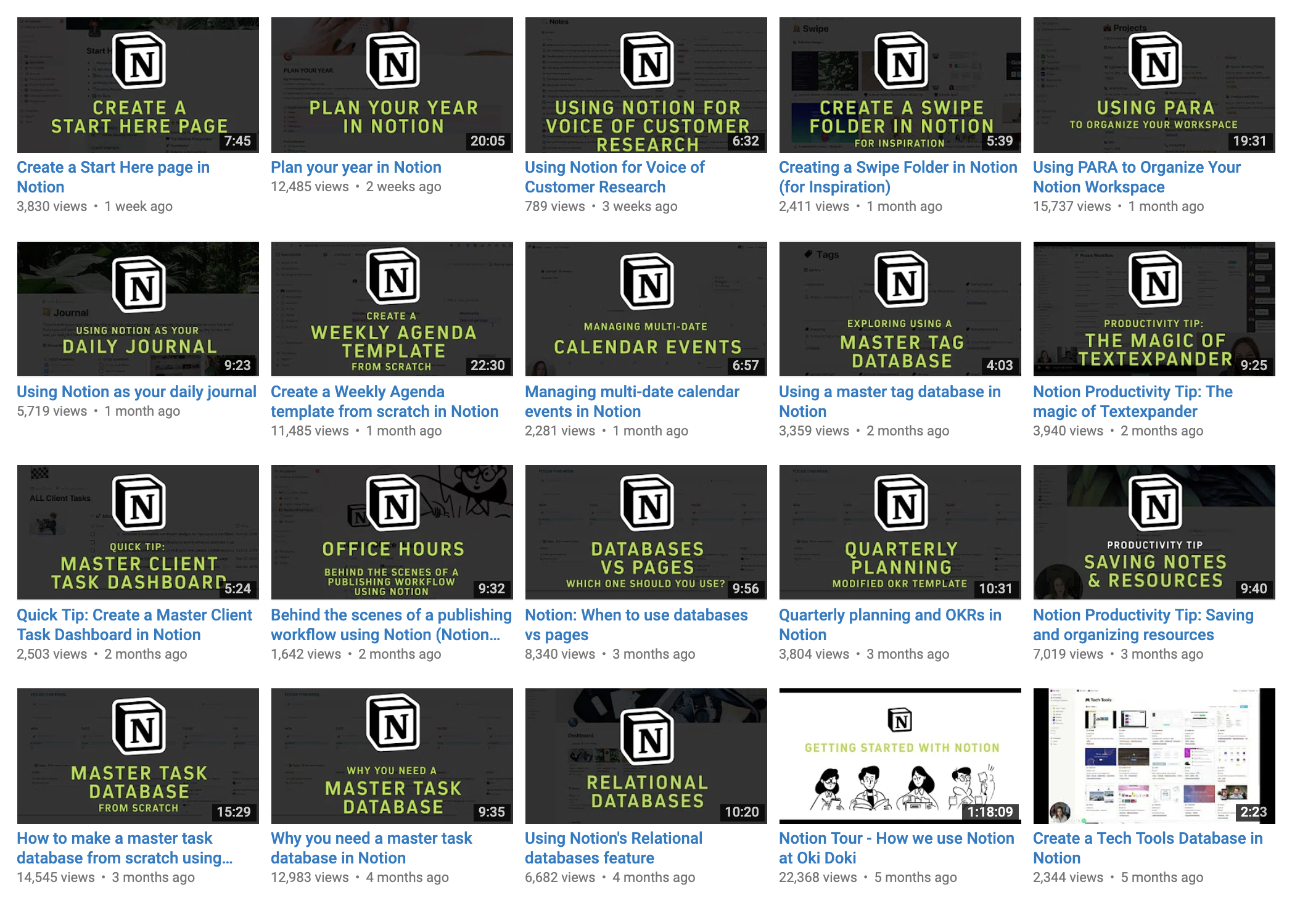
Task: Open 'Create a Weekly Agenda template from scratch' title
Action: pos(384,402)
